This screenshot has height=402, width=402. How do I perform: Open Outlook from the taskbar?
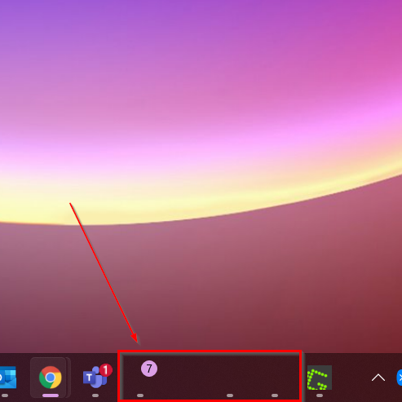(x=7, y=378)
